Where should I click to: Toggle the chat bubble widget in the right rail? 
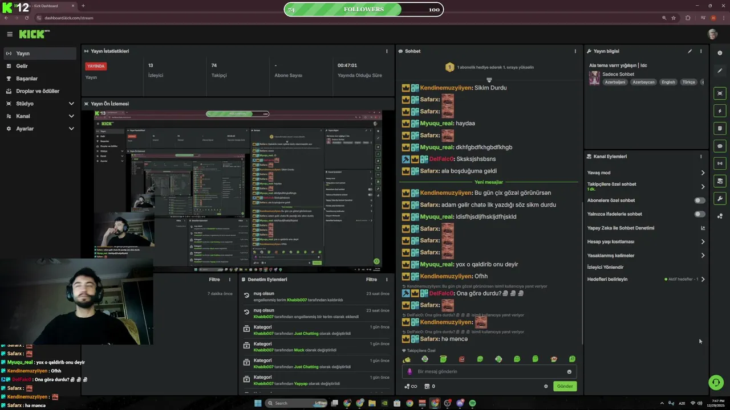pyautogui.click(x=720, y=146)
